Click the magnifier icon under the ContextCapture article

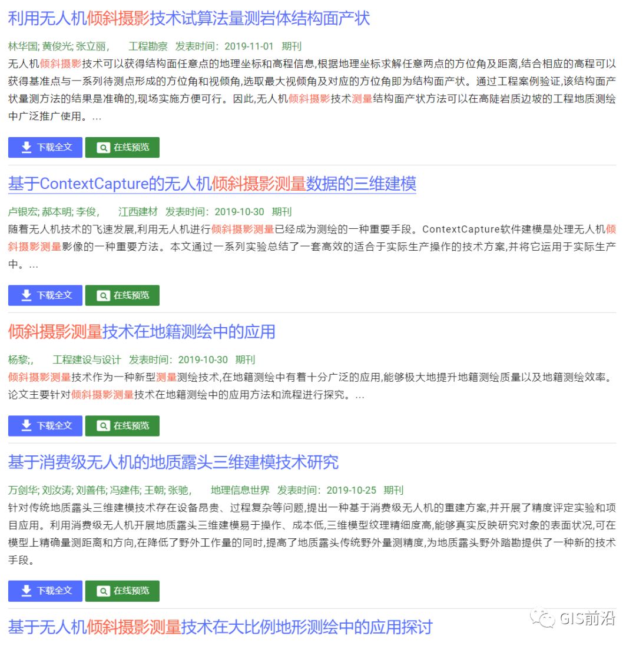[103, 296]
